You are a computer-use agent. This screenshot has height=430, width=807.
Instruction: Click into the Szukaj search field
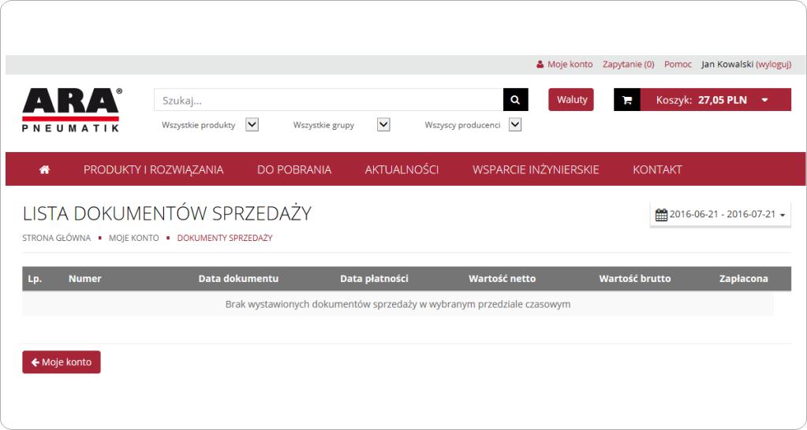(x=327, y=100)
